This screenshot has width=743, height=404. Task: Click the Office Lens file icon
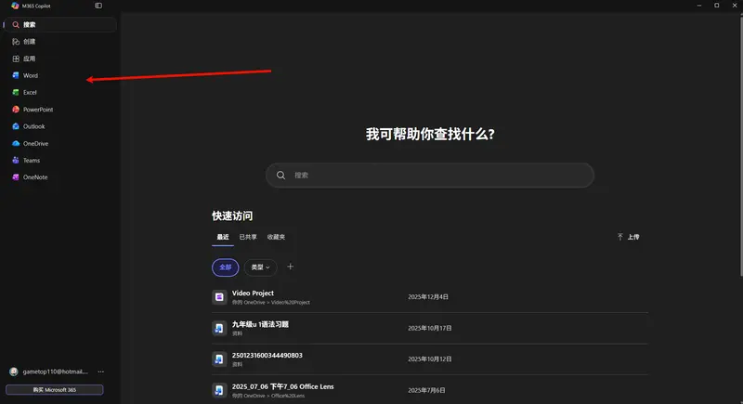click(x=219, y=390)
